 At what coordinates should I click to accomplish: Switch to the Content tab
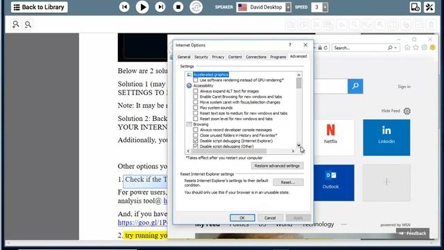point(235,57)
